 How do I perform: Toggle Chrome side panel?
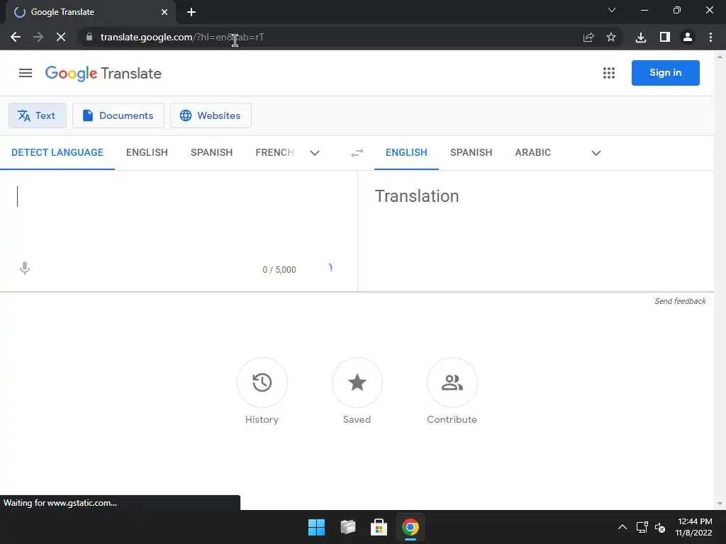click(665, 37)
